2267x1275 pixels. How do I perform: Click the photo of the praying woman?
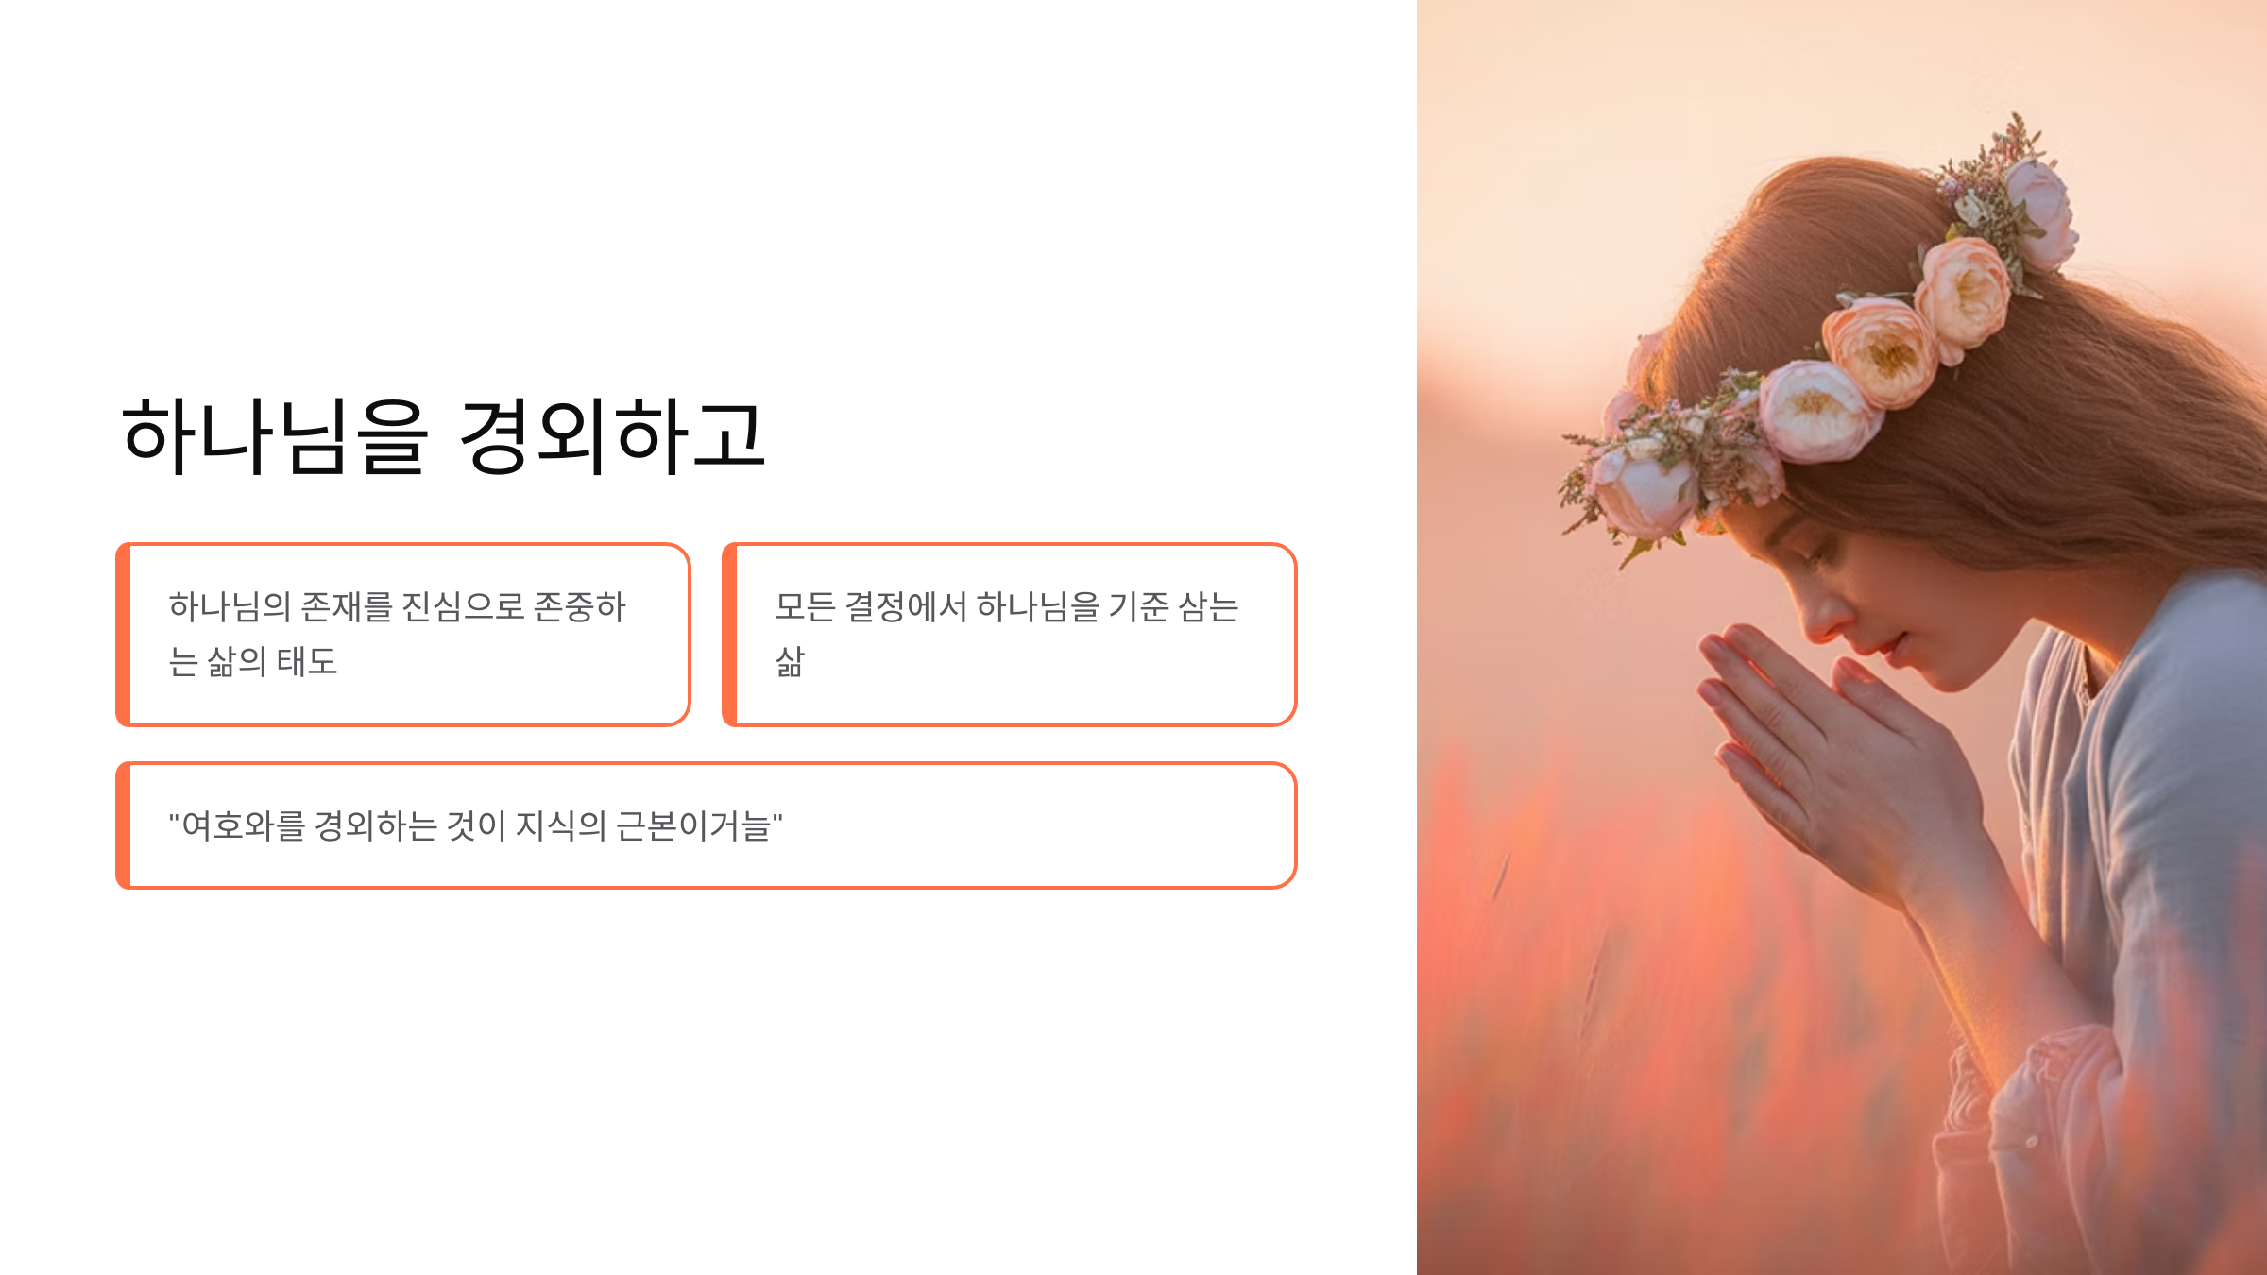[1842, 637]
